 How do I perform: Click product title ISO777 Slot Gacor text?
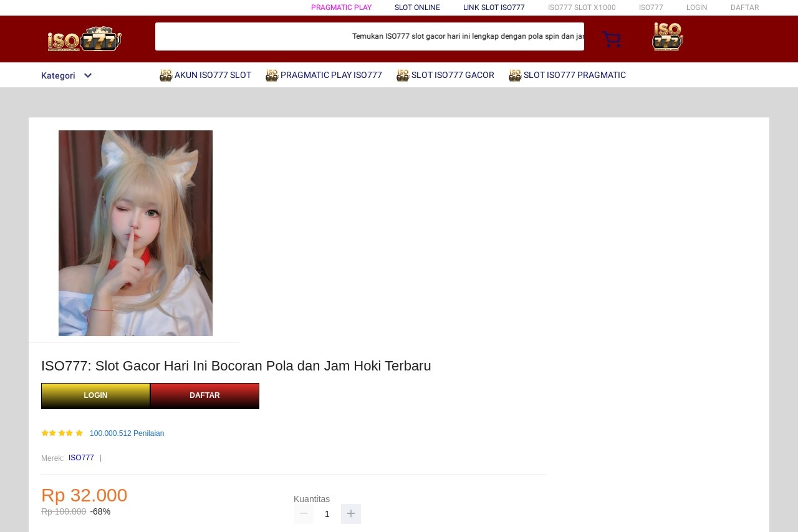click(x=236, y=366)
